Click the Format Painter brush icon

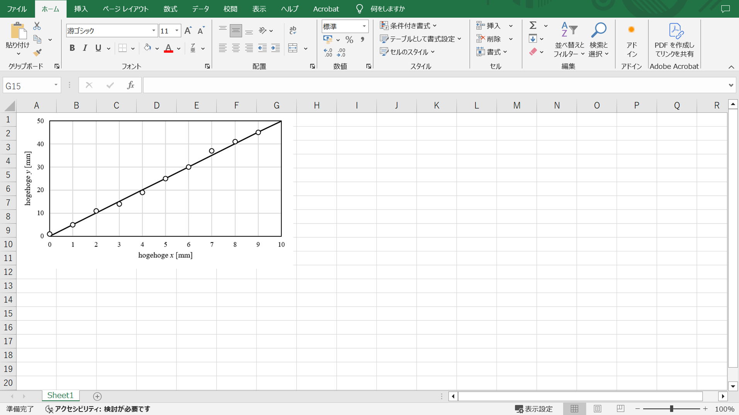[37, 52]
